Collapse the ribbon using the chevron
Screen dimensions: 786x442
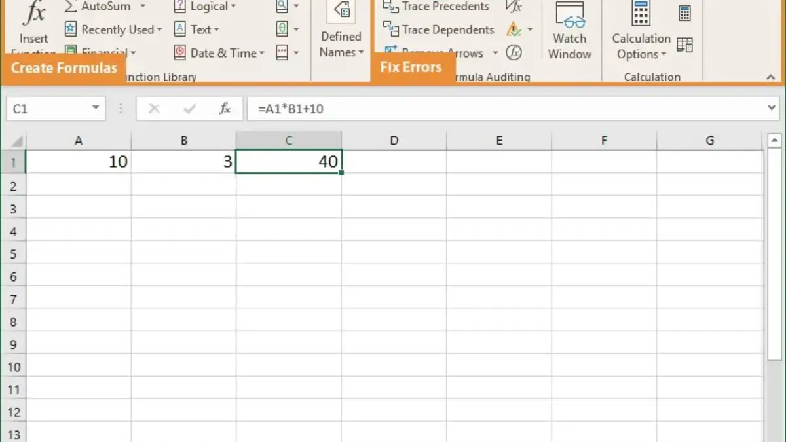pos(770,77)
